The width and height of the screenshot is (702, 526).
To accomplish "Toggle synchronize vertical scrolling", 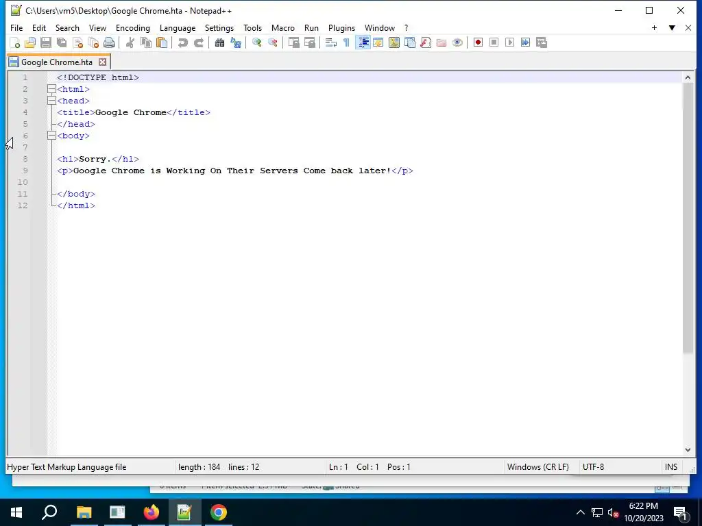I will point(293,42).
